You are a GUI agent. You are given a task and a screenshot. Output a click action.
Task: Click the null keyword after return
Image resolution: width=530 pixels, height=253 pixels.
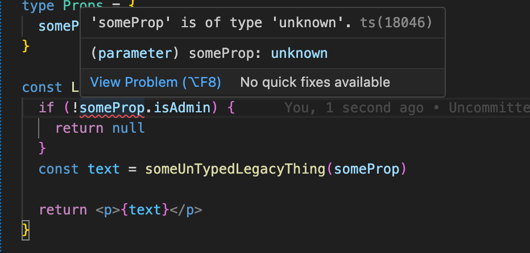click(129, 128)
